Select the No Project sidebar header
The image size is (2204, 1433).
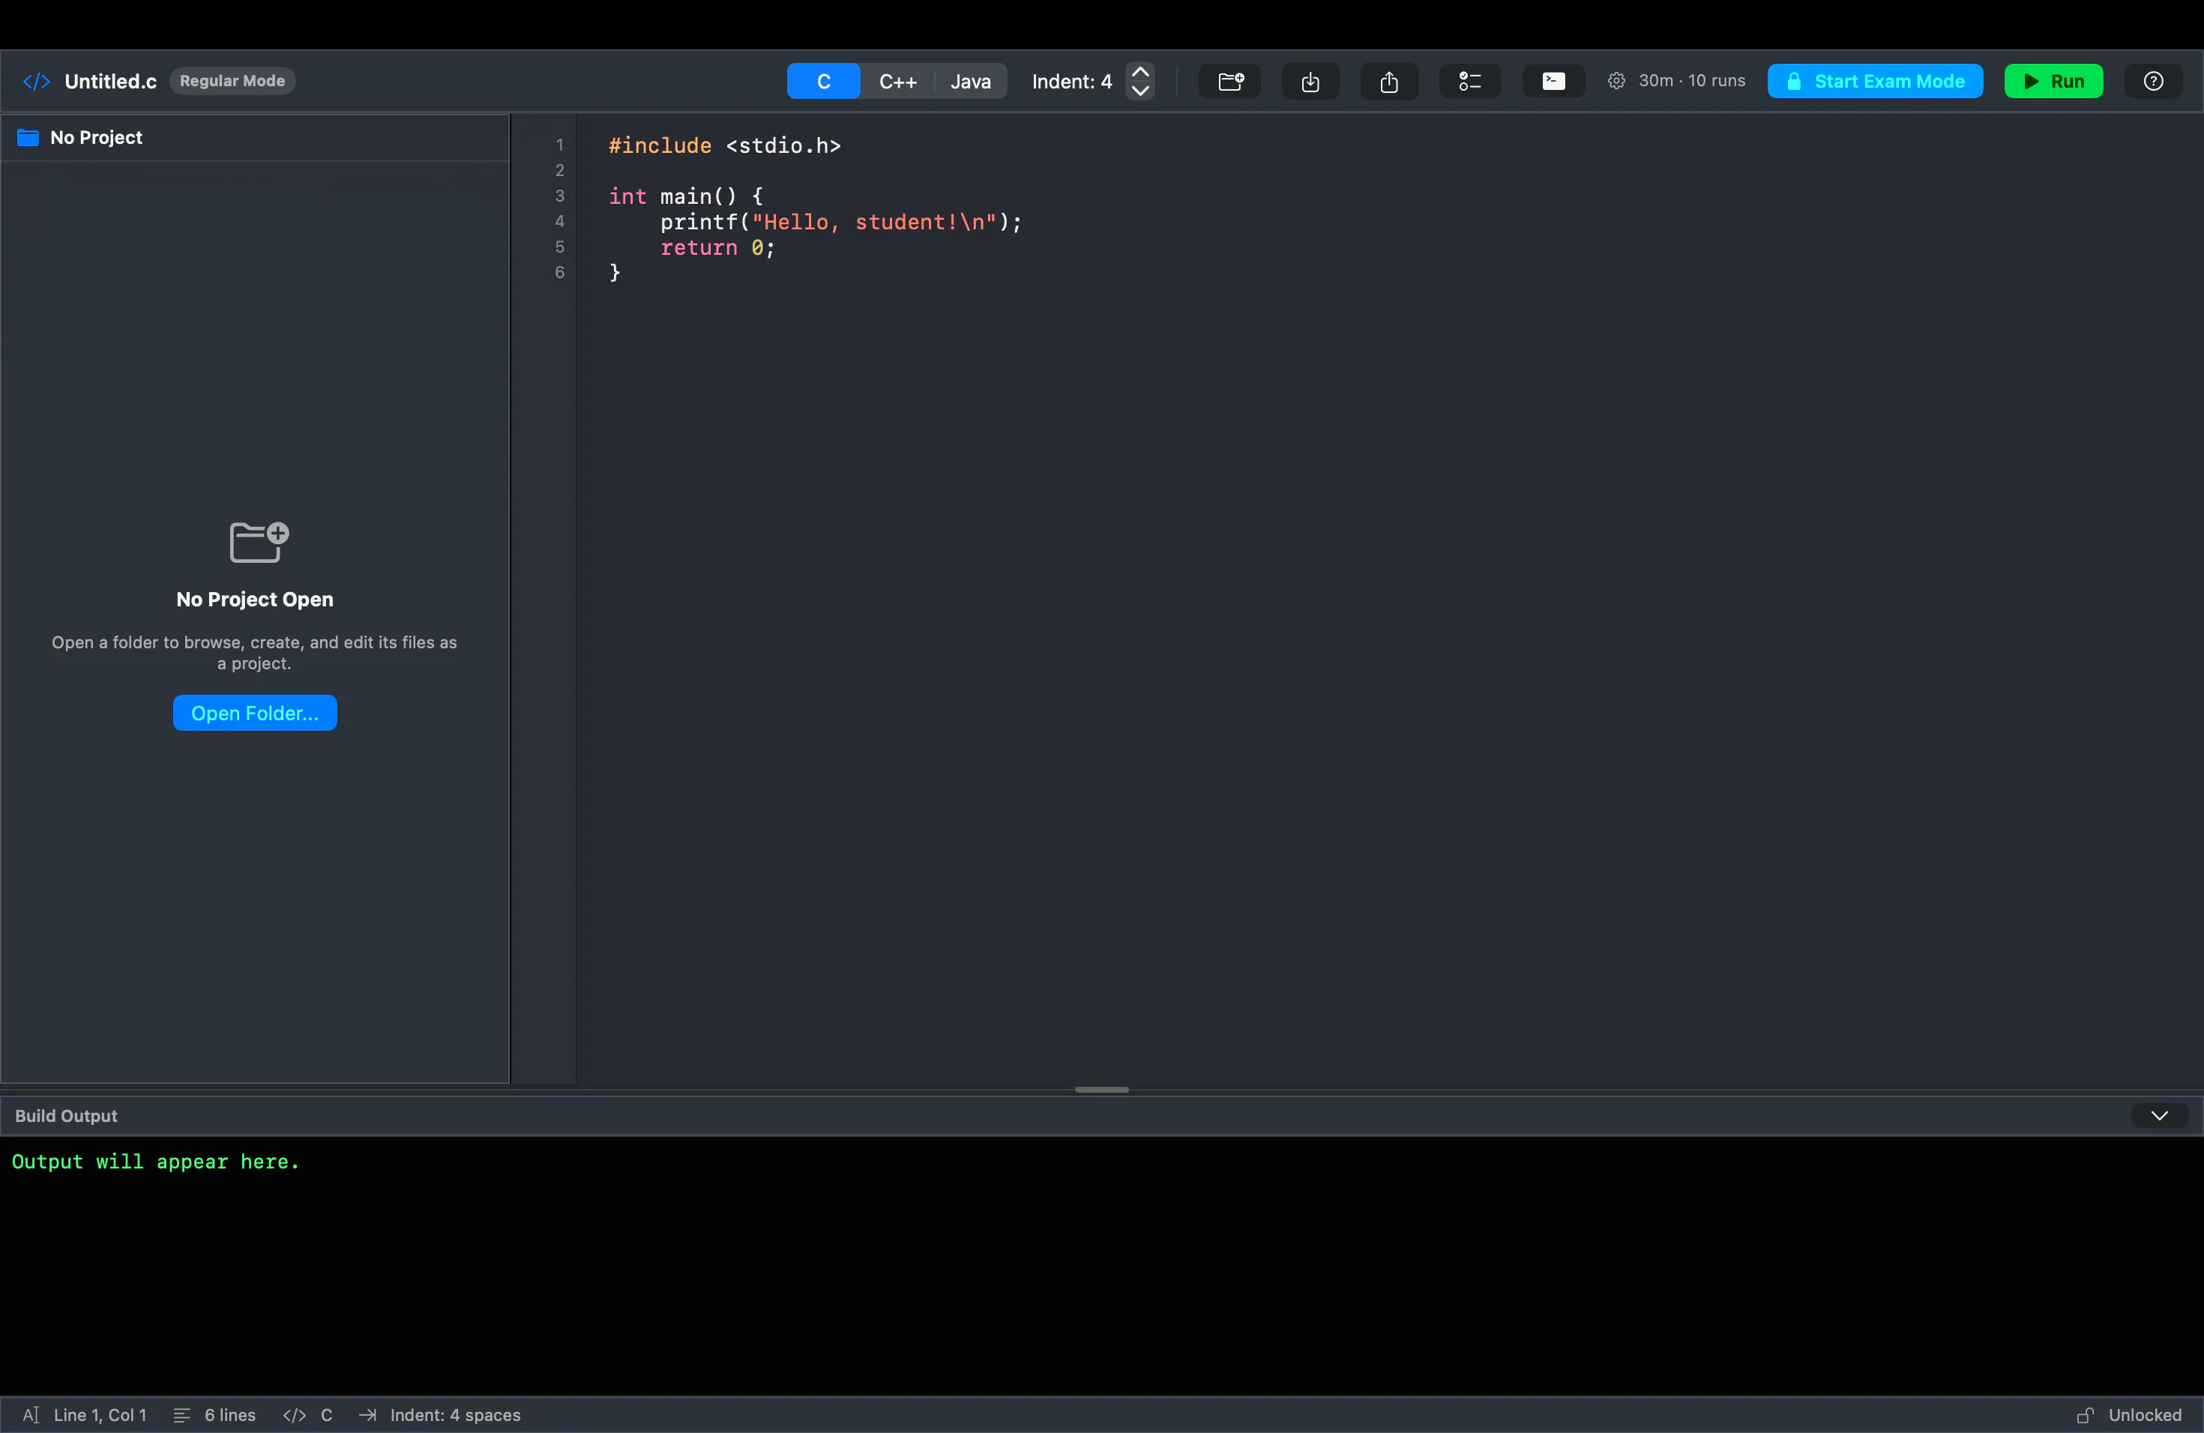click(x=255, y=138)
